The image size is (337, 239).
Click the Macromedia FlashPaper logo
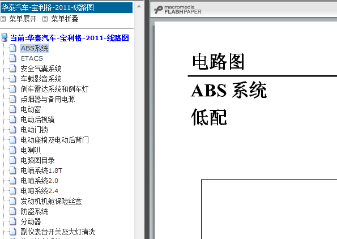click(178, 10)
